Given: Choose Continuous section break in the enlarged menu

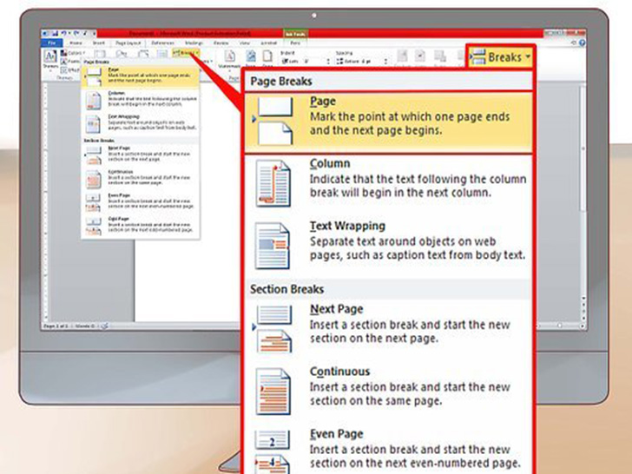Looking at the screenshot, I should pos(389,391).
